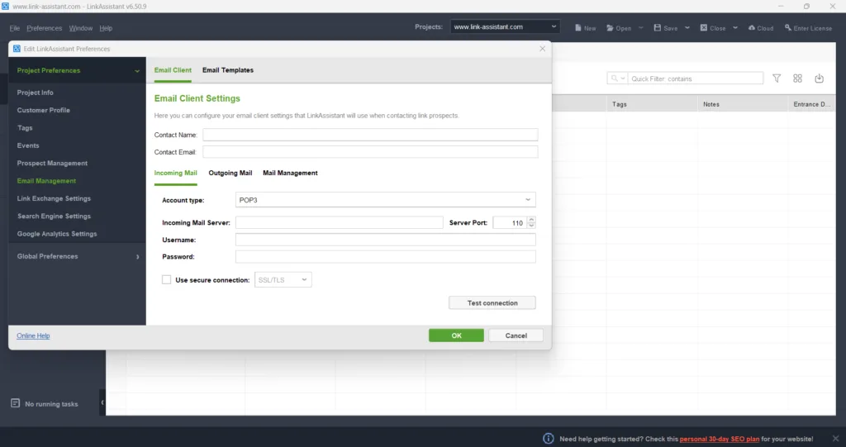This screenshot has width=846, height=447.
Task: Select Link Exchange Settings in sidebar
Action: (54, 198)
